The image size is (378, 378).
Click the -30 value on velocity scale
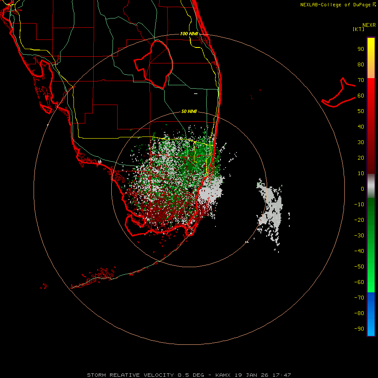[x=359, y=236]
